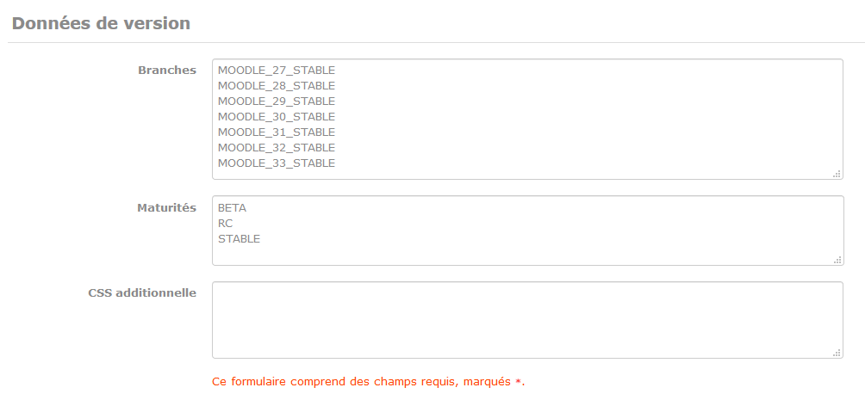
Task: Click the Maturités textarea resize handle
Action: tap(837, 260)
